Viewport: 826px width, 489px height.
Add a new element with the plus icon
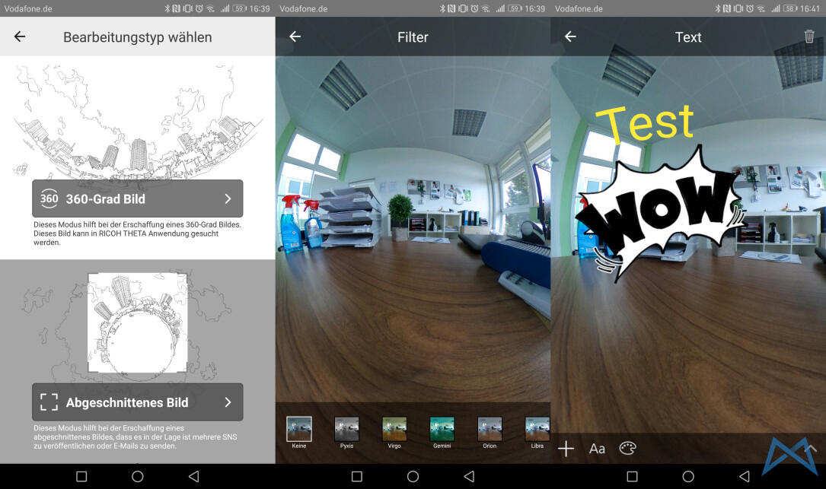tap(566, 449)
